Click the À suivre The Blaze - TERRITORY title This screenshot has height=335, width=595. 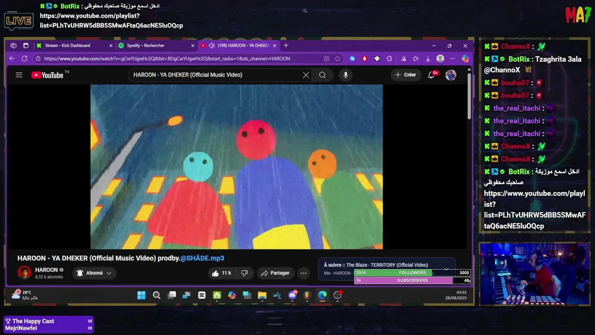coord(387,265)
